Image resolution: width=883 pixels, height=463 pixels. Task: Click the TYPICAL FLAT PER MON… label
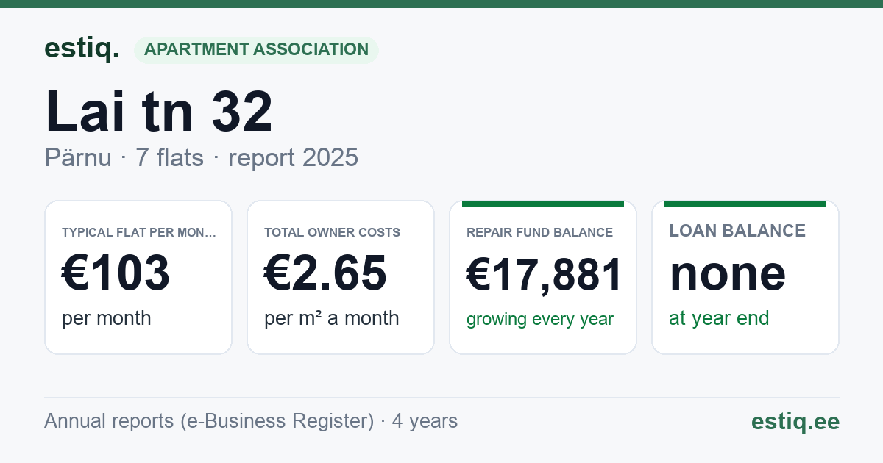139,232
